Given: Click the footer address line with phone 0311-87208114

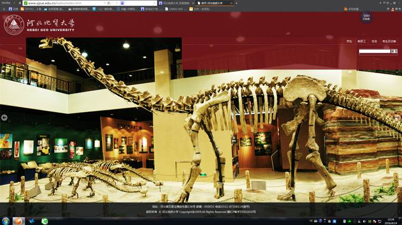Looking at the screenshot, I should (x=201, y=207).
